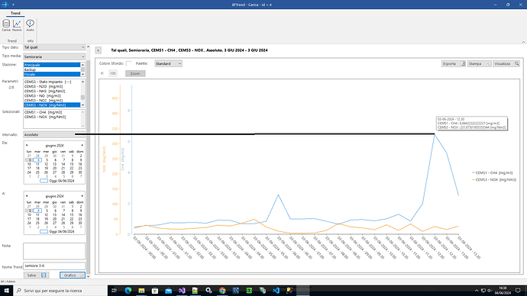The image size is (527, 296).
Task: Click the Zoom button
Action: [135, 73]
